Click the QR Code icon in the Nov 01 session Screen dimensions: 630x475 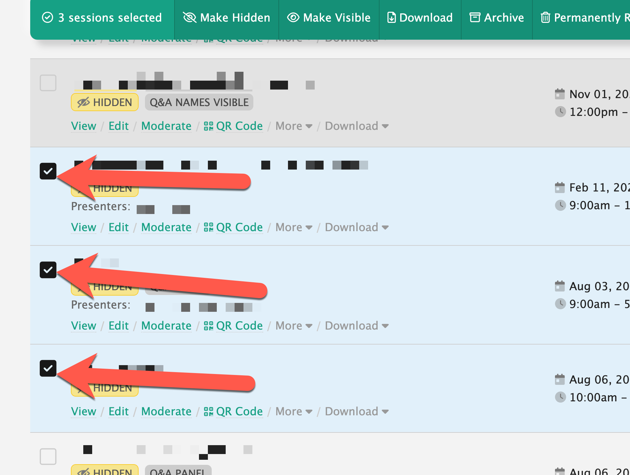pos(209,126)
